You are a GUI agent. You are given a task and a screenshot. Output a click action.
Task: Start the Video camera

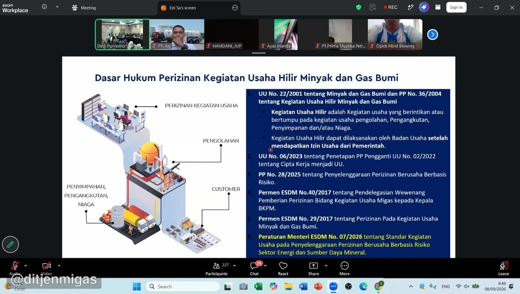46,268
